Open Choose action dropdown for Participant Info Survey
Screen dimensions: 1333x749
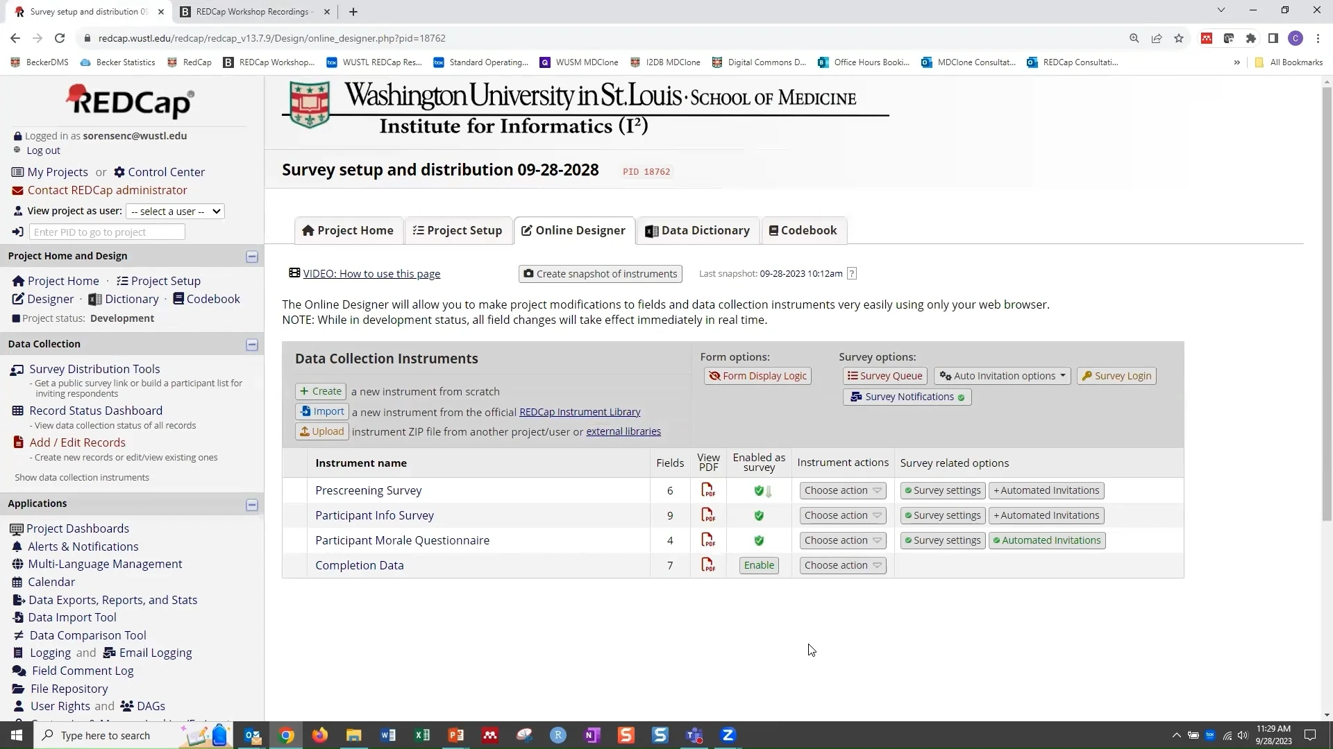tap(843, 515)
